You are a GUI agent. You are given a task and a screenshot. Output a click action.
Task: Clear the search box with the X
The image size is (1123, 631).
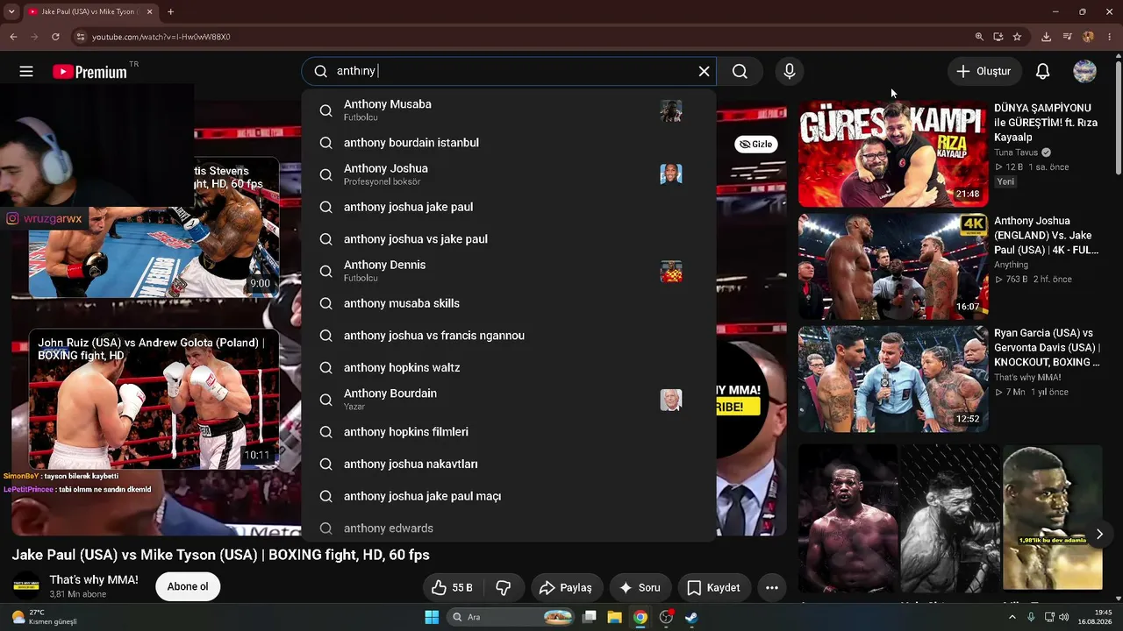[704, 72]
